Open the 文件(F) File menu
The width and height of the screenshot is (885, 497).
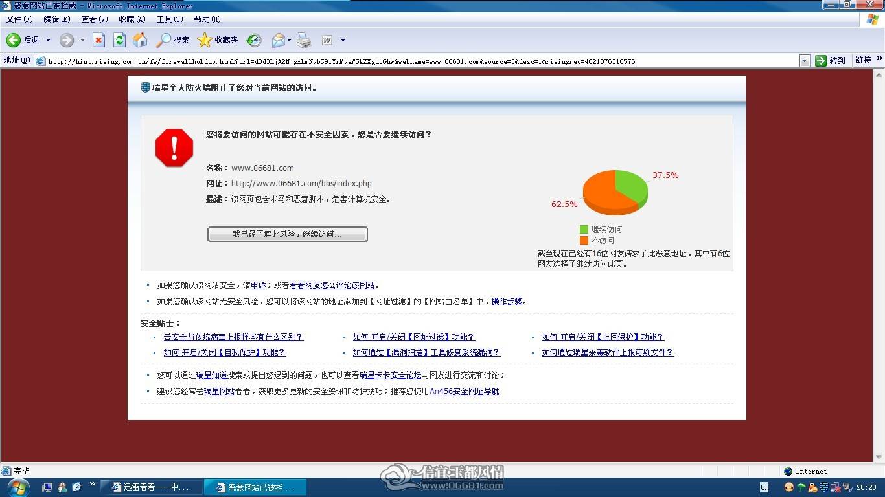[19, 19]
